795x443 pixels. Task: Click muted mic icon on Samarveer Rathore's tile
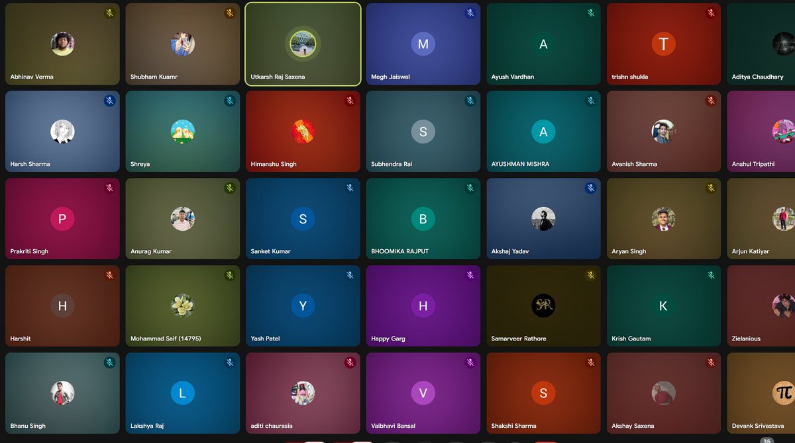pos(591,275)
